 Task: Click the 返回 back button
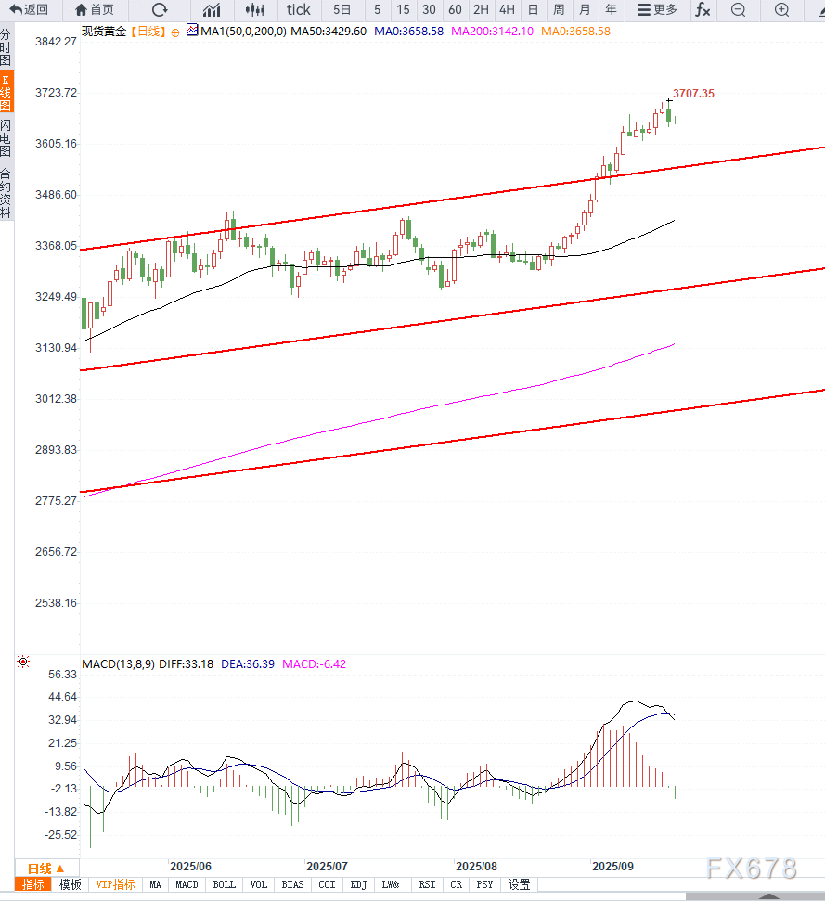pyautogui.click(x=30, y=10)
